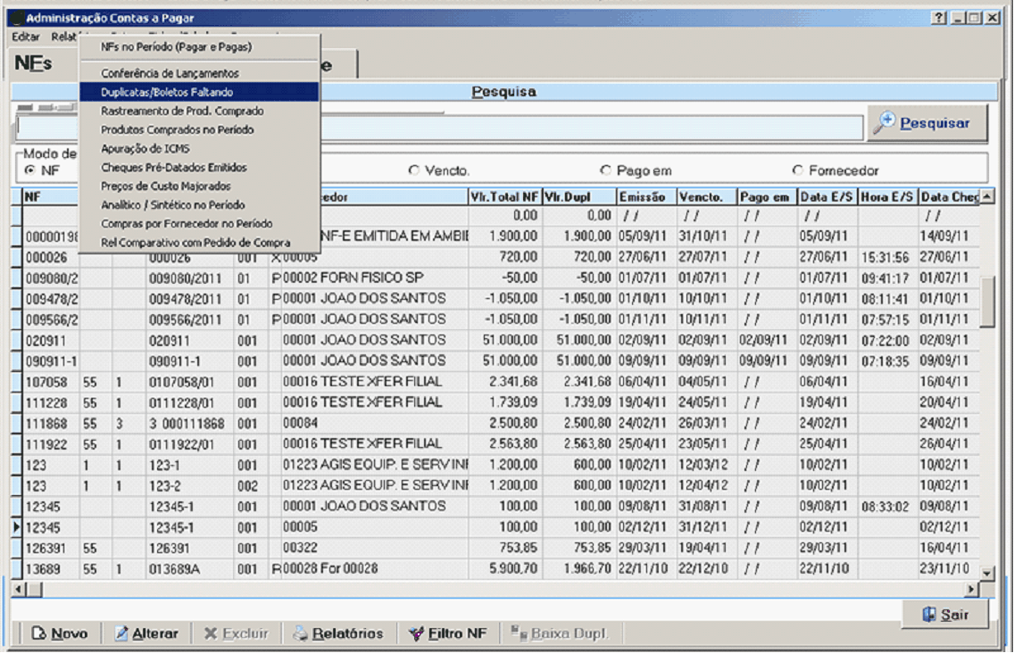Screen dimensions: 1014x653
Task: Click the Vlr.Total NF column header
Action: click(x=504, y=196)
